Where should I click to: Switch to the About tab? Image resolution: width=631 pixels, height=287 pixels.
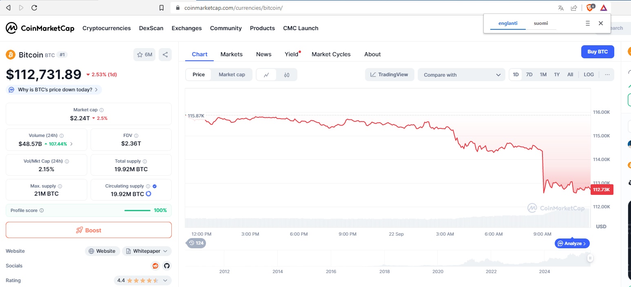(x=372, y=54)
